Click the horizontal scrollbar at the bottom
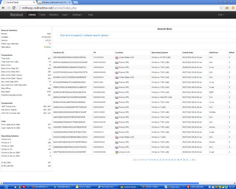This screenshot has width=236, height=189. pyautogui.click(x=101, y=183)
